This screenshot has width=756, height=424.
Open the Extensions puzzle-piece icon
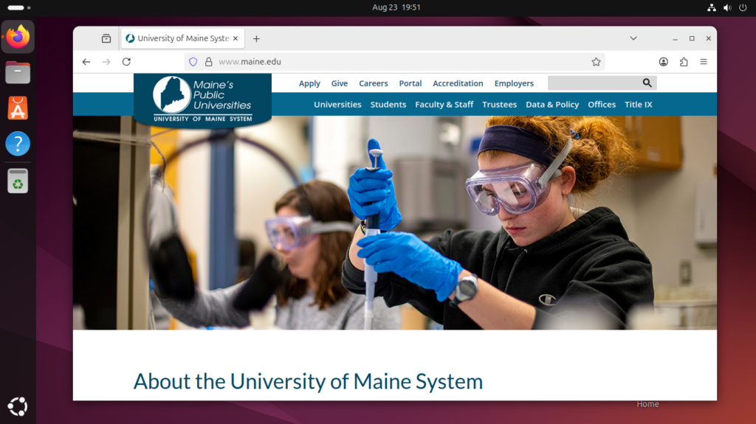(684, 62)
